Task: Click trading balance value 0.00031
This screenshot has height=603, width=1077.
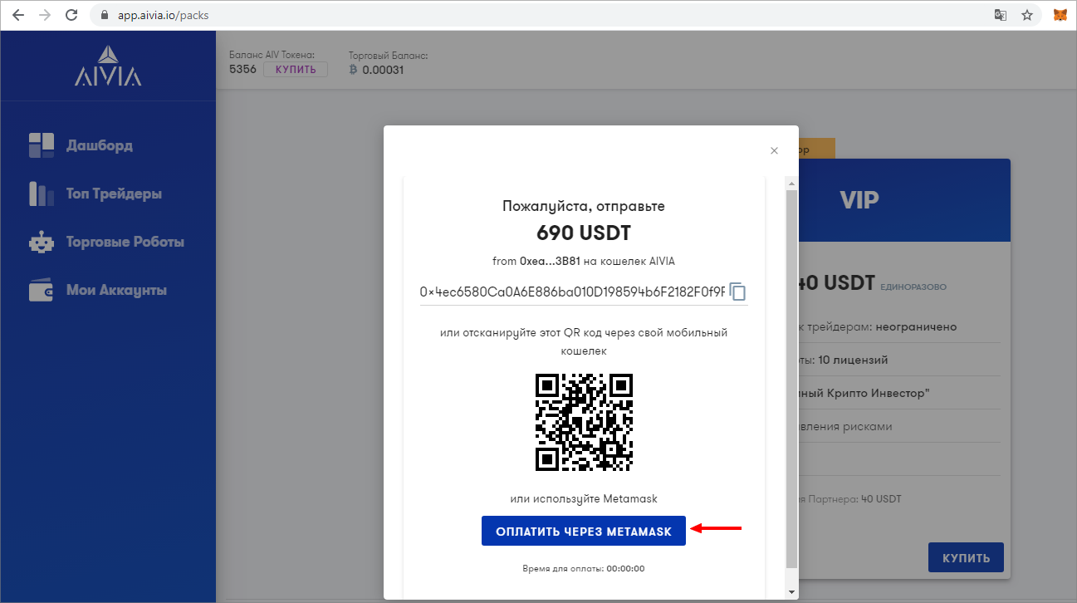Action: (x=383, y=70)
